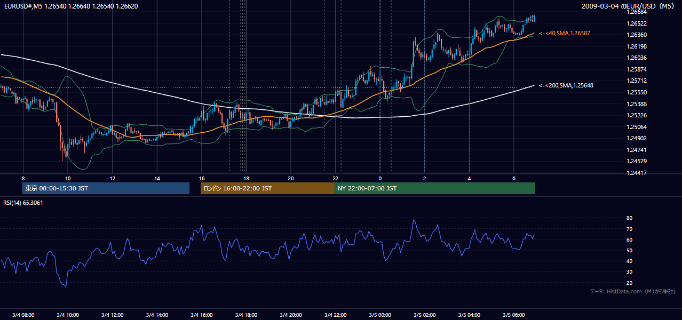Click price axis value 1.25712
682x320 pixels.
coord(637,81)
